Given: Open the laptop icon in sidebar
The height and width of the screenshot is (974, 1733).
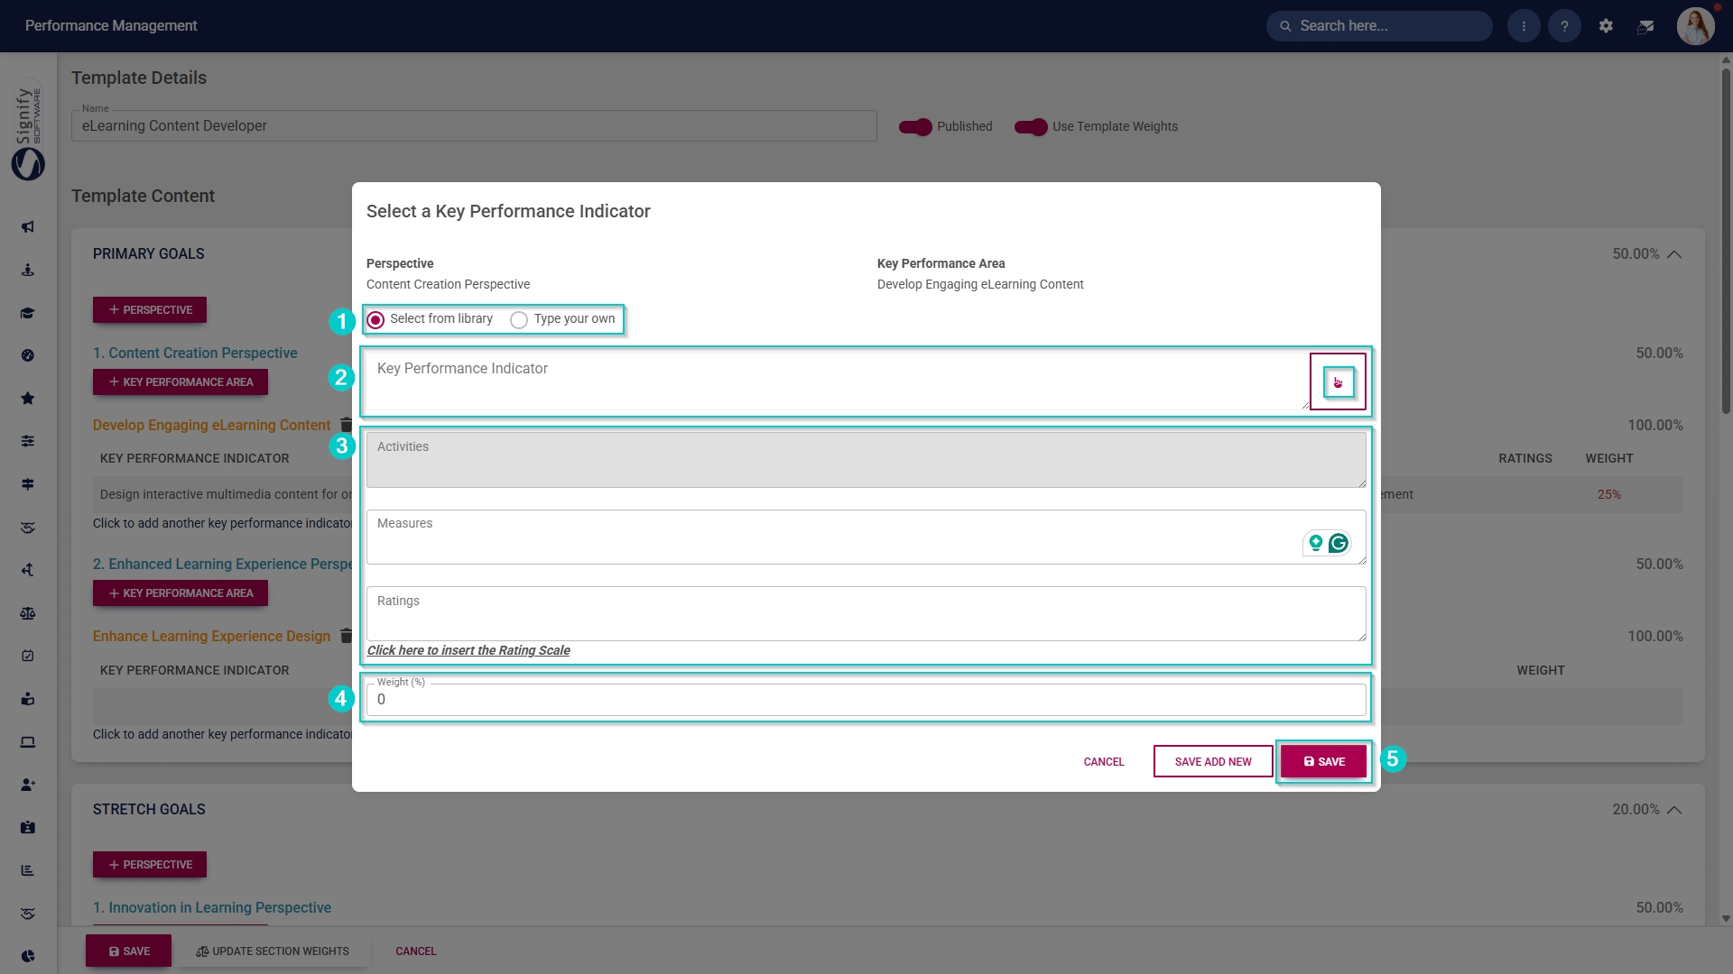Looking at the screenshot, I should coord(28,742).
